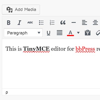Open the Paragraph format dropdown
The width and height of the screenshot is (100, 100).
click(23, 33)
